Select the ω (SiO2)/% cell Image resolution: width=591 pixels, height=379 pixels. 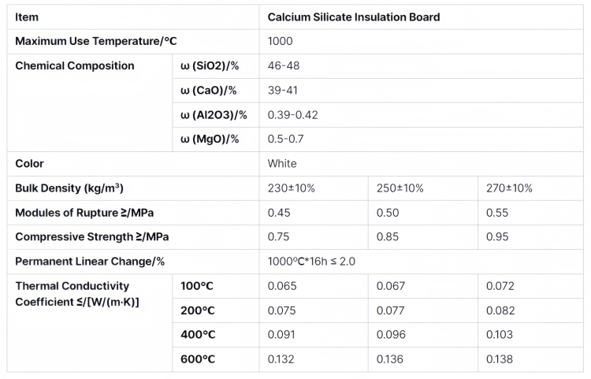click(x=216, y=66)
